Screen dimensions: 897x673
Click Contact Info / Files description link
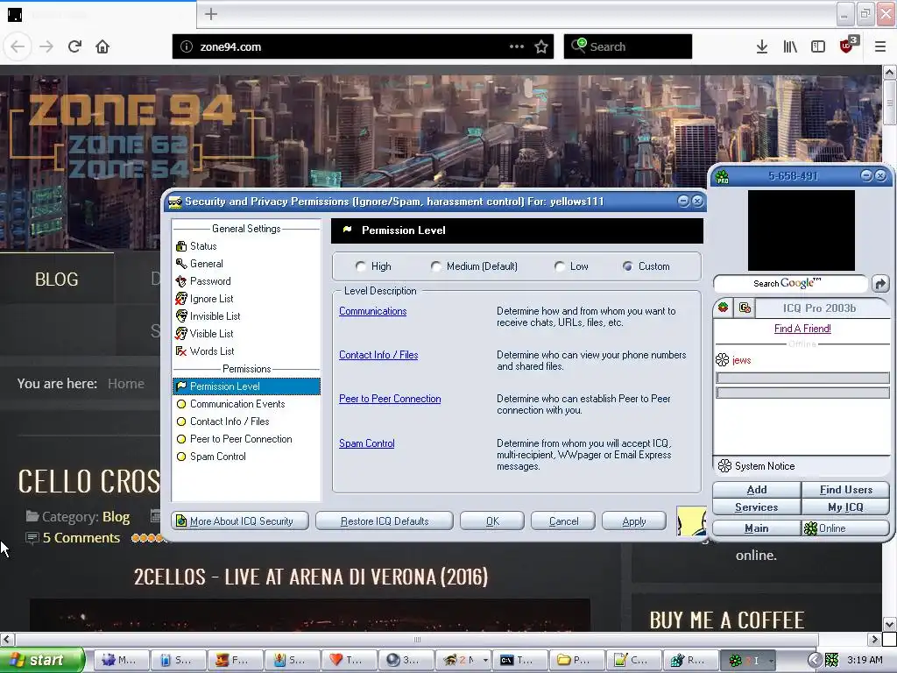point(378,355)
